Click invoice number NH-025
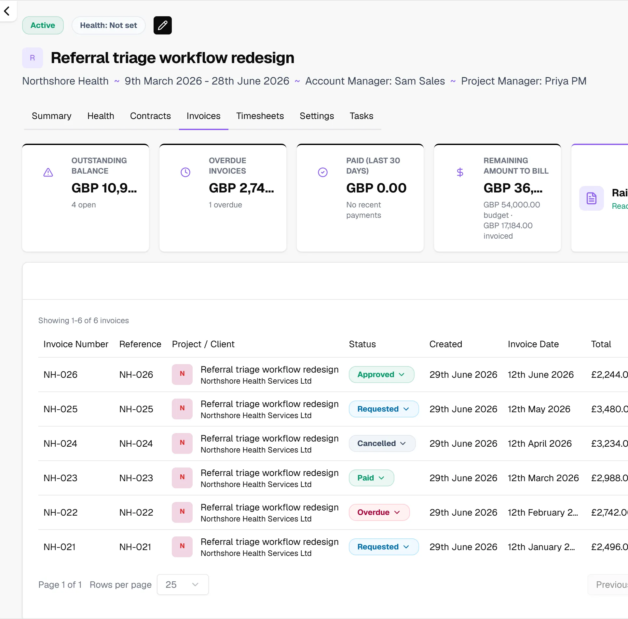Image resolution: width=628 pixels, height=619 pixels. tap(61, 409)
